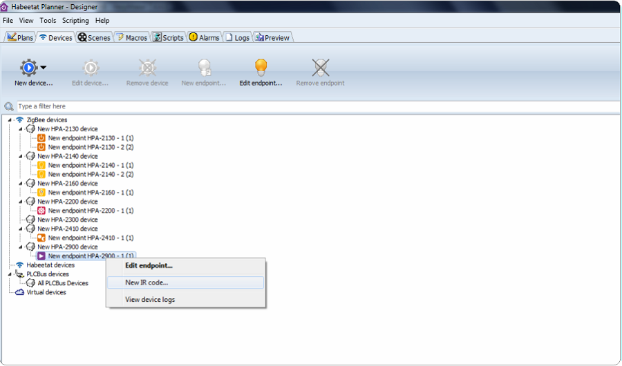
Task: Click the Remove device toolbar icon
Action: [x=148, y=68]
